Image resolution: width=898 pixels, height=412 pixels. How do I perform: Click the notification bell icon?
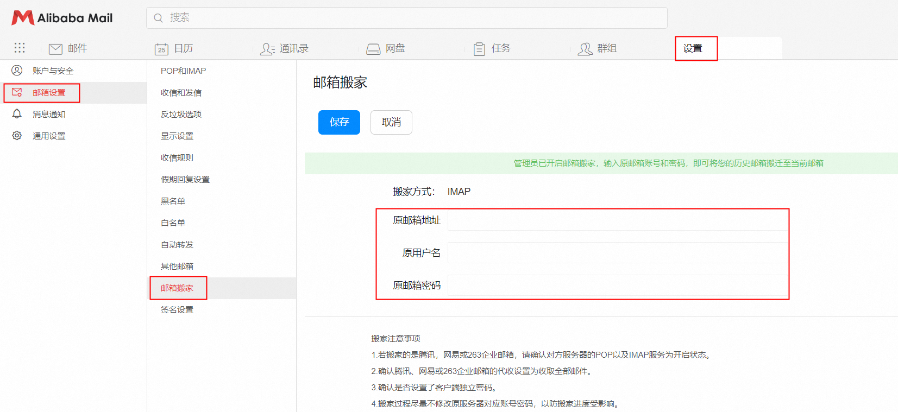point(17,114)
